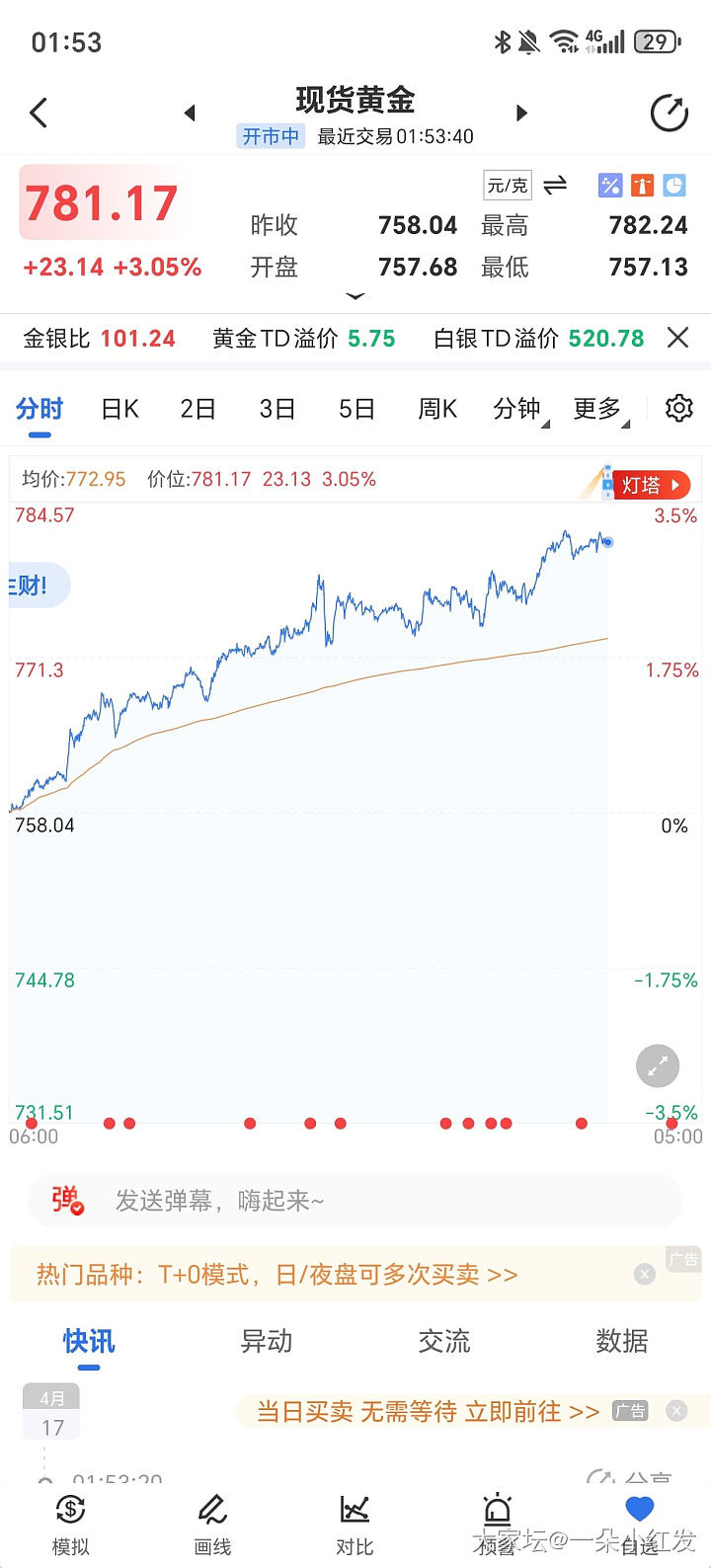
Task: Open the blue percent calculator icon
Action: [610, 185]
